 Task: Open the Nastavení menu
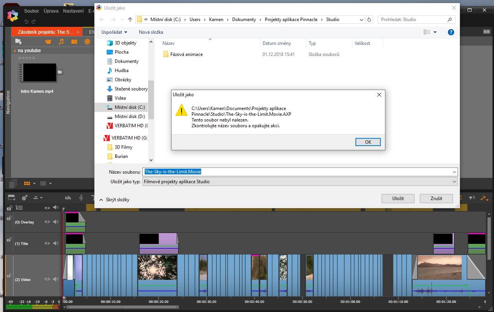73,11
